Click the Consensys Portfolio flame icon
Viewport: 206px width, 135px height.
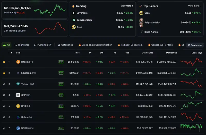149,45
